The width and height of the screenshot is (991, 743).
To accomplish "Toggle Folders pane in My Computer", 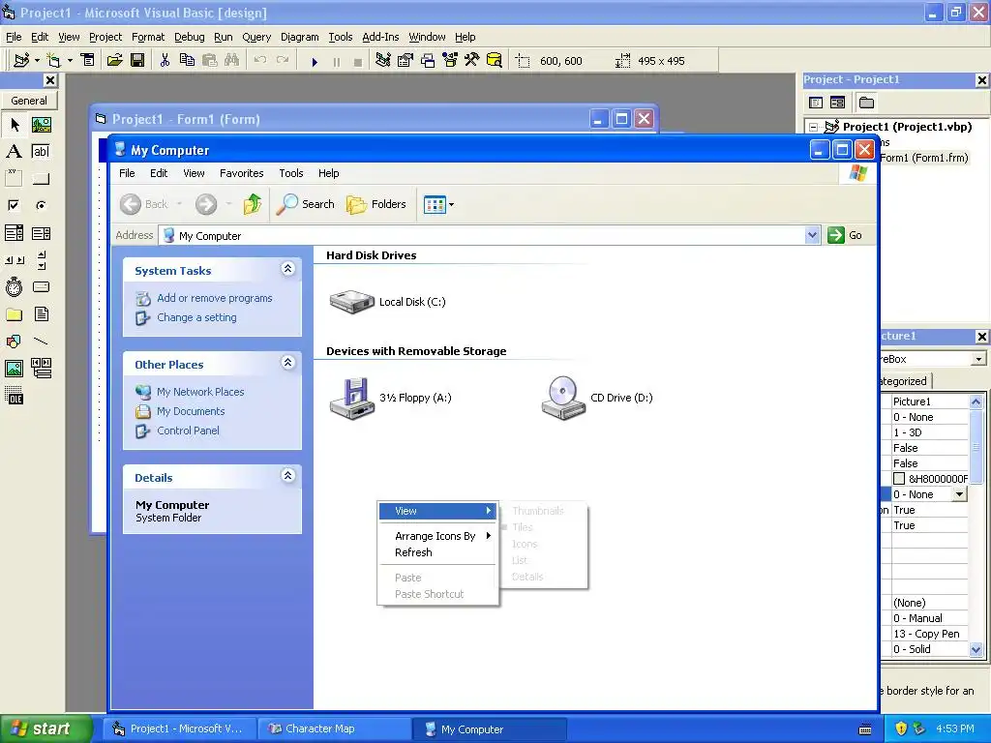I will (x=376, y=204).
